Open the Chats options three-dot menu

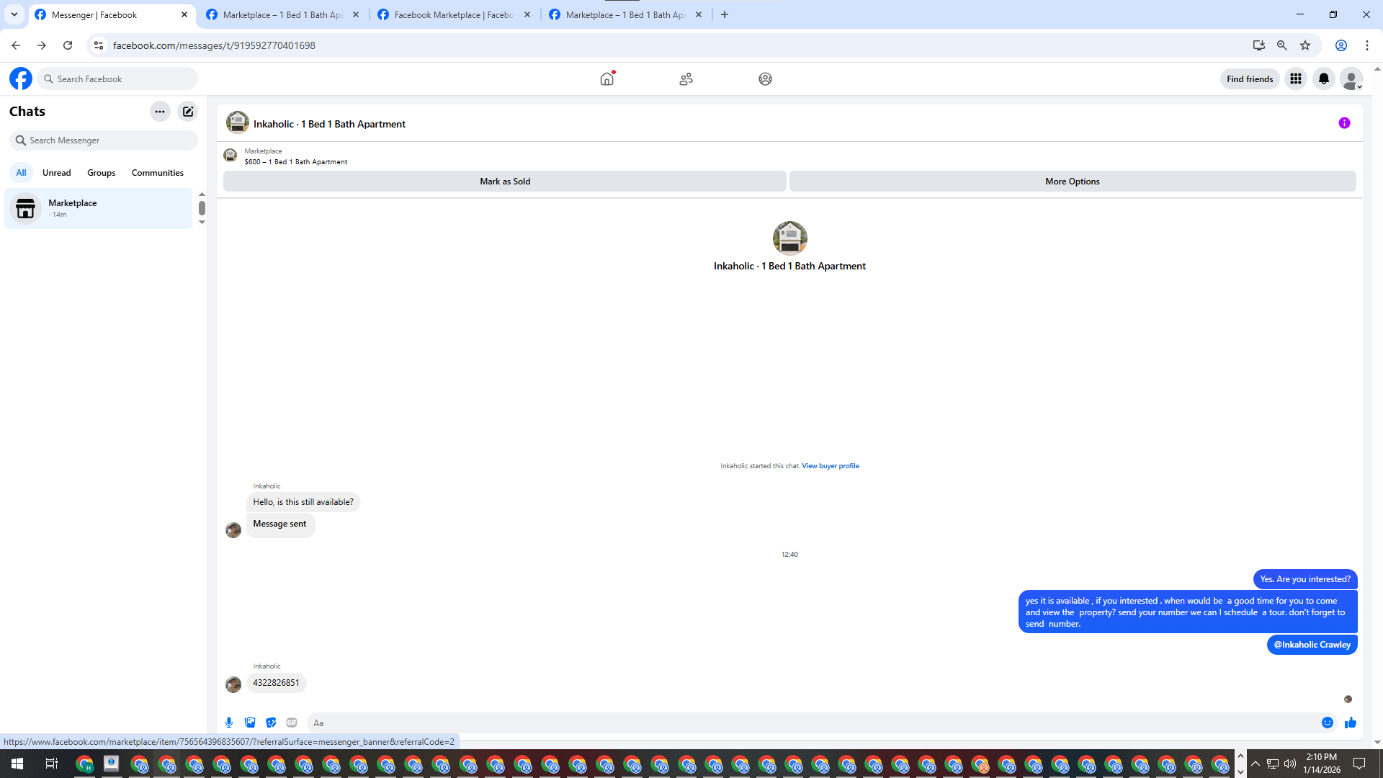pos(160,112)
